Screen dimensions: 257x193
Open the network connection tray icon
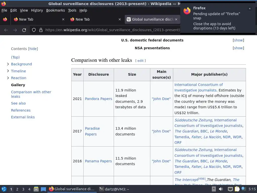point(230,189)
